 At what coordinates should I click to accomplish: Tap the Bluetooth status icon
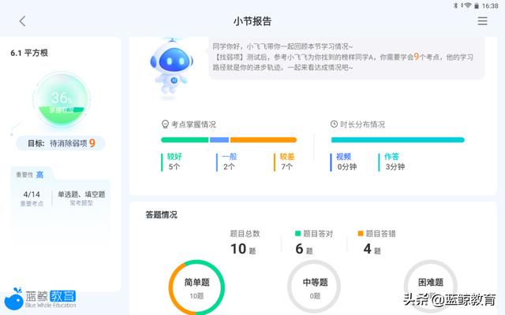tap(455, 6)
